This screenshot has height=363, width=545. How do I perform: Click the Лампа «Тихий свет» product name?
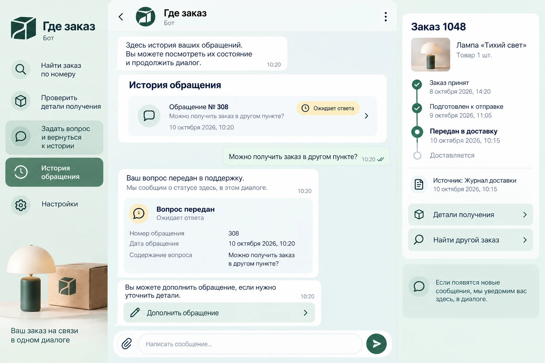tap(491, 45)
